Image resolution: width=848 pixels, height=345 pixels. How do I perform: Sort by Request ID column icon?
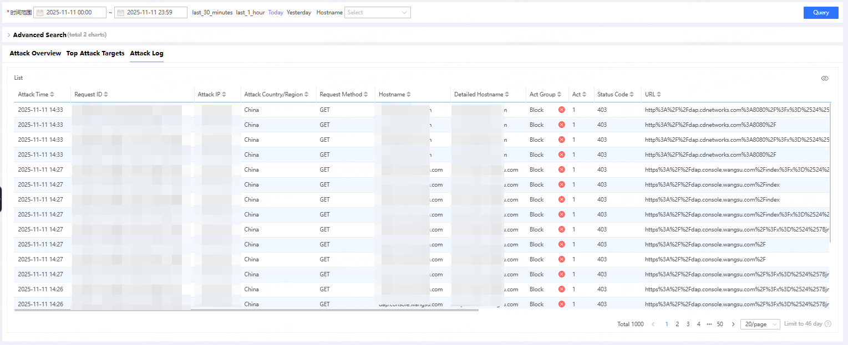pos(106,95)
